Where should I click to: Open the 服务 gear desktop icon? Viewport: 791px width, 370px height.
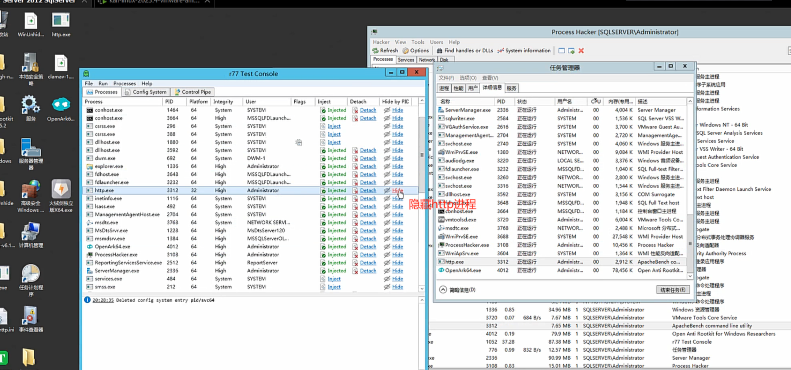pyautogui.click(x=31, y=109)
